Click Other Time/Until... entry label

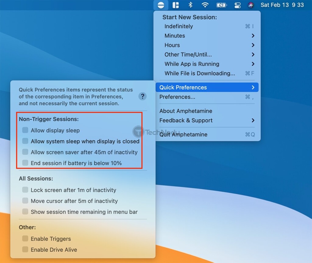(188, 54)
